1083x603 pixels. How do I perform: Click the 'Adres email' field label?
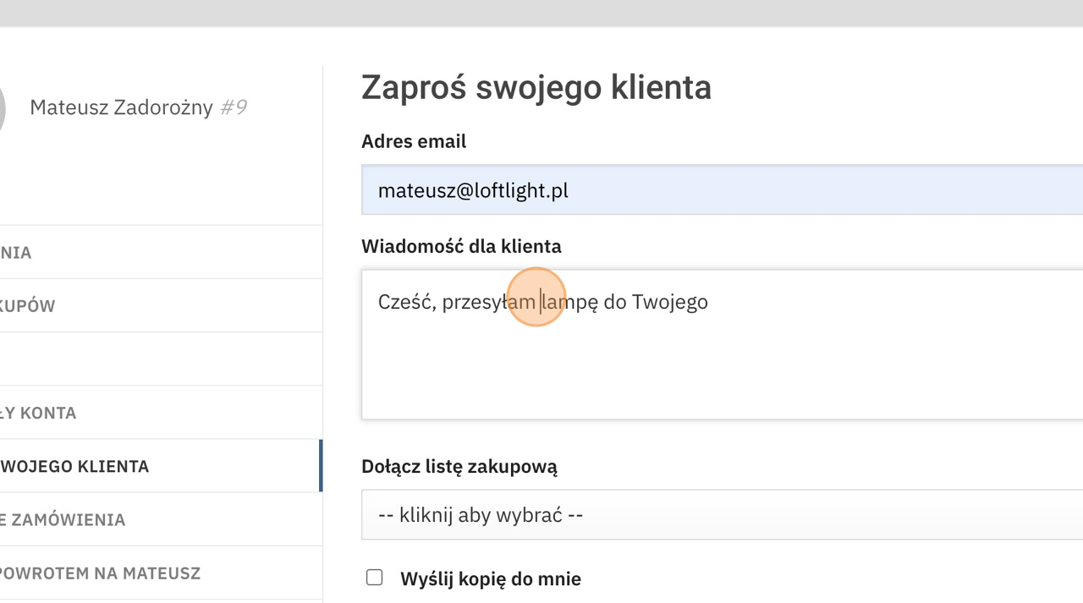[413, 141]
